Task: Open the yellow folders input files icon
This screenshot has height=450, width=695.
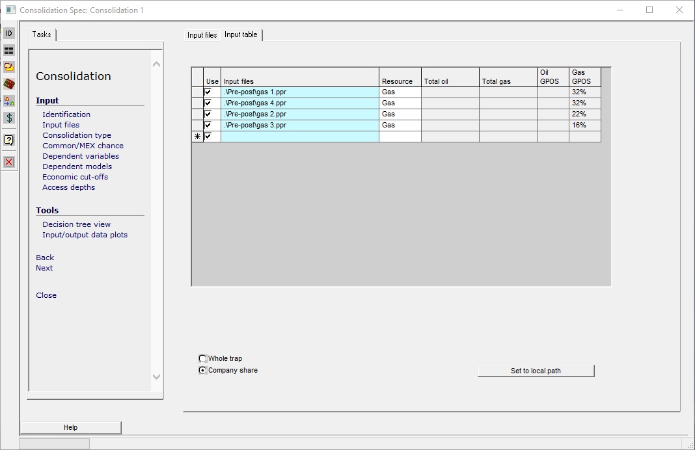Action: click(9, 67)
